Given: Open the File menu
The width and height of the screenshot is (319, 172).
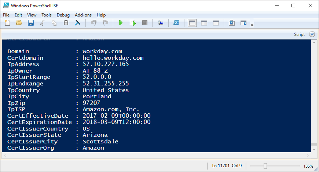Looking at the screenshot, I should pyautogui.click(x=6, y=15).
